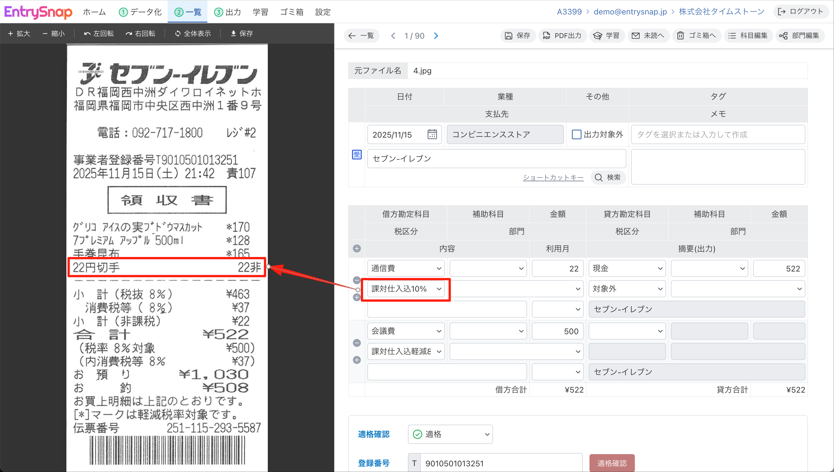
Task: Rotate image left with 左回転
Action: [99, 33]
